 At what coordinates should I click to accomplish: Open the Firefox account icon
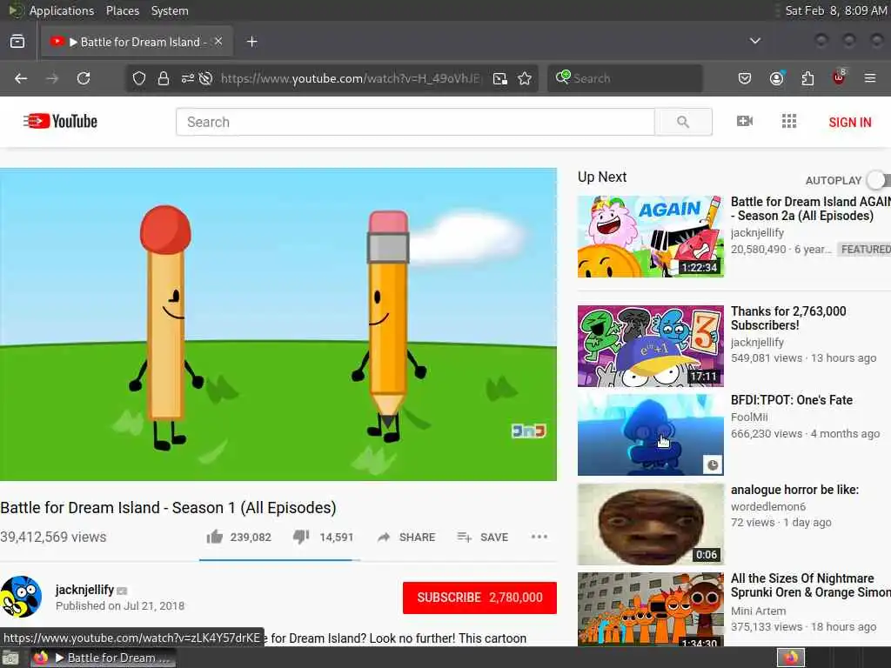click(x=776, y=78)
